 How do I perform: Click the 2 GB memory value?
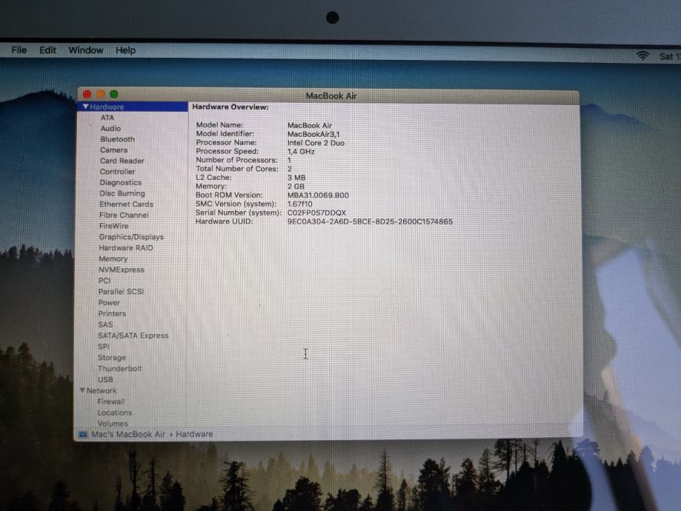pos(296,186)
